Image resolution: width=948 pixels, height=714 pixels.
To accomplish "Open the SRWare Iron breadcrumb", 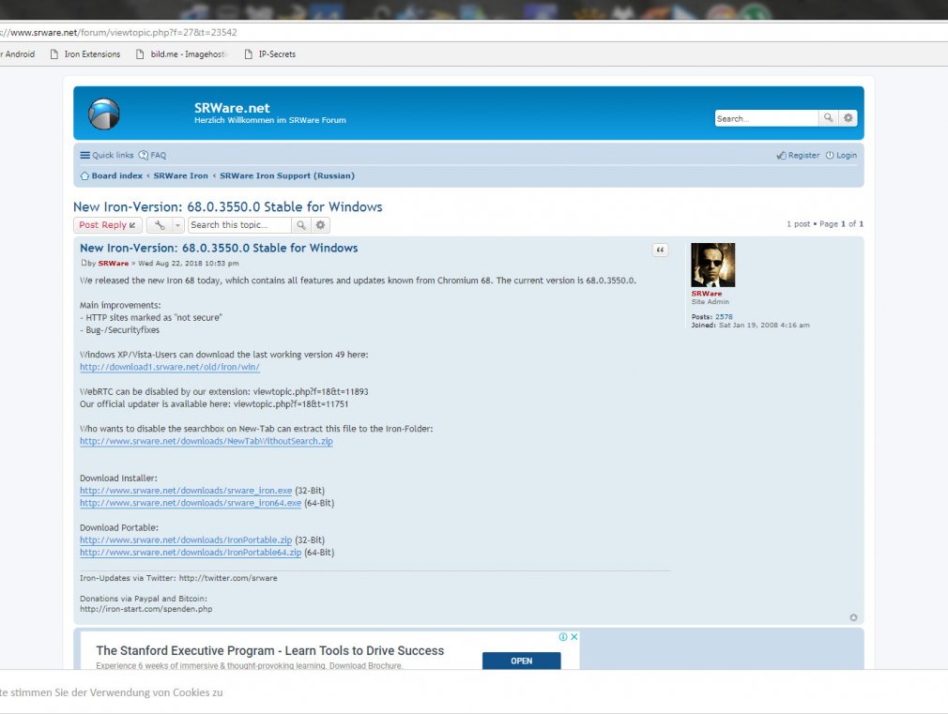I will 181,176.
